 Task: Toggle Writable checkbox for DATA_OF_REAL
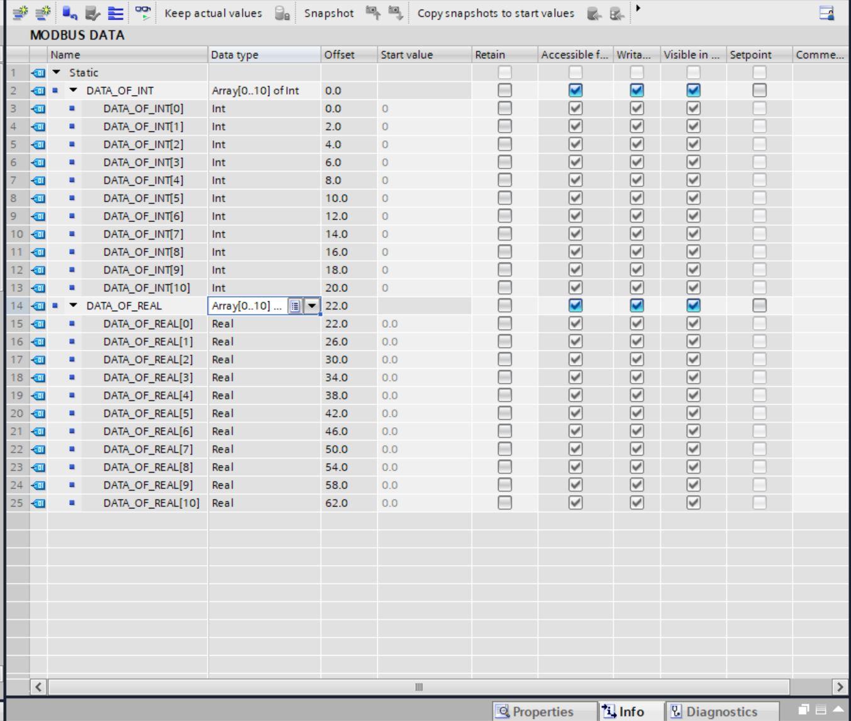[637, 306]
